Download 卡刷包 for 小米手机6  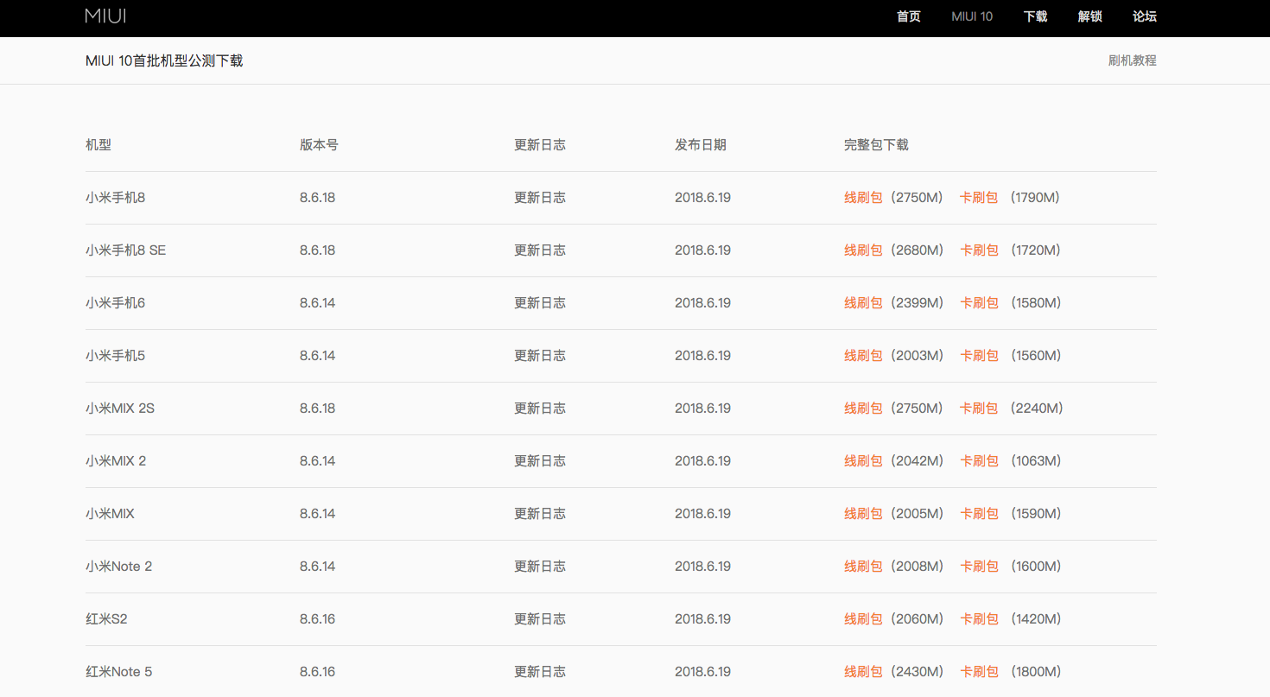(x=979, y=303)
